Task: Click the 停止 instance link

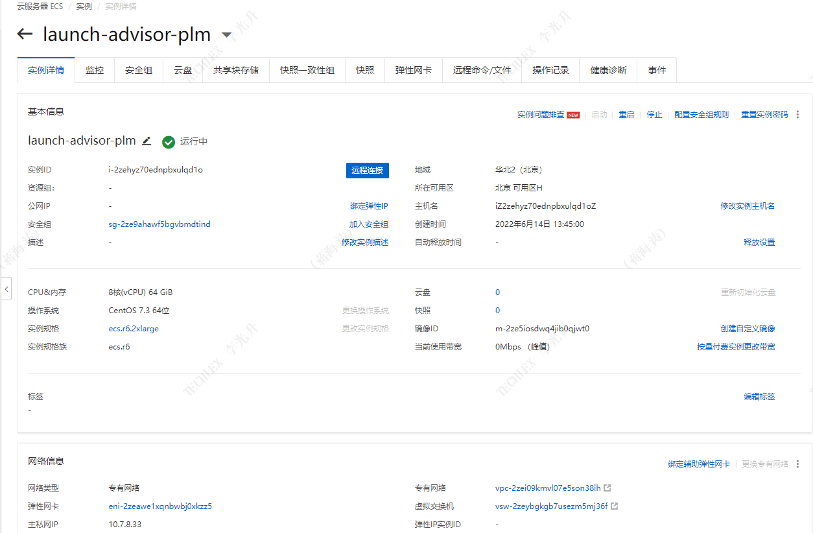Action: point(654,115)
